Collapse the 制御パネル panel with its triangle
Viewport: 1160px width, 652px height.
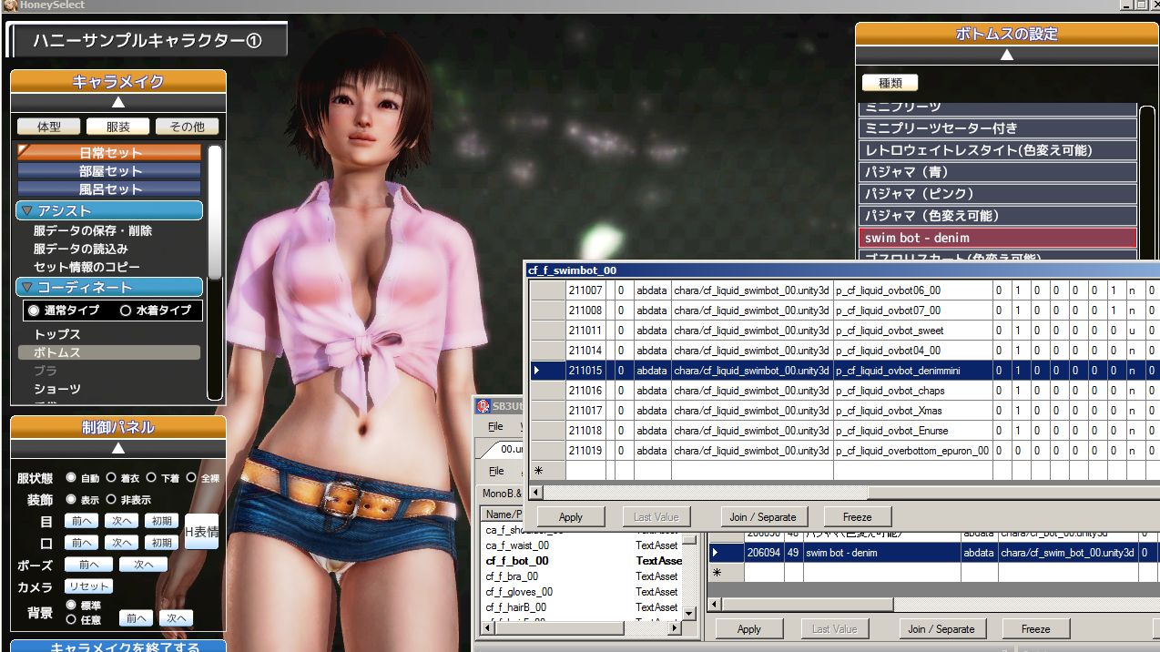coord(117,448)
